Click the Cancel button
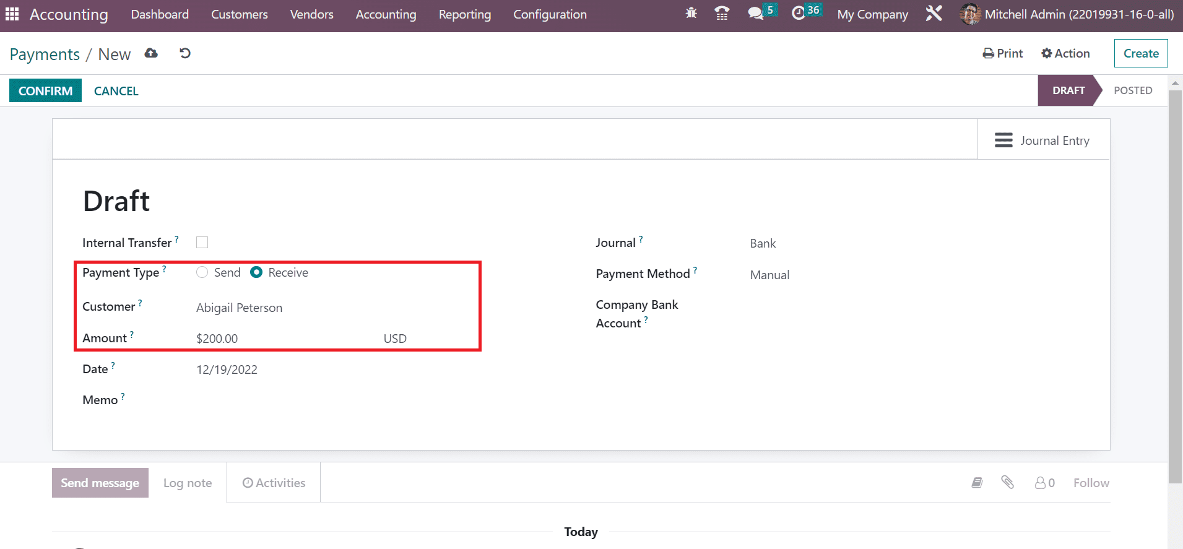The height and width of the screenshot is (549, 1183). pos(116,91)
